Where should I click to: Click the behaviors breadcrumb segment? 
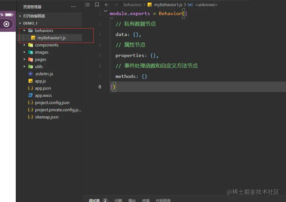(133, 5)
